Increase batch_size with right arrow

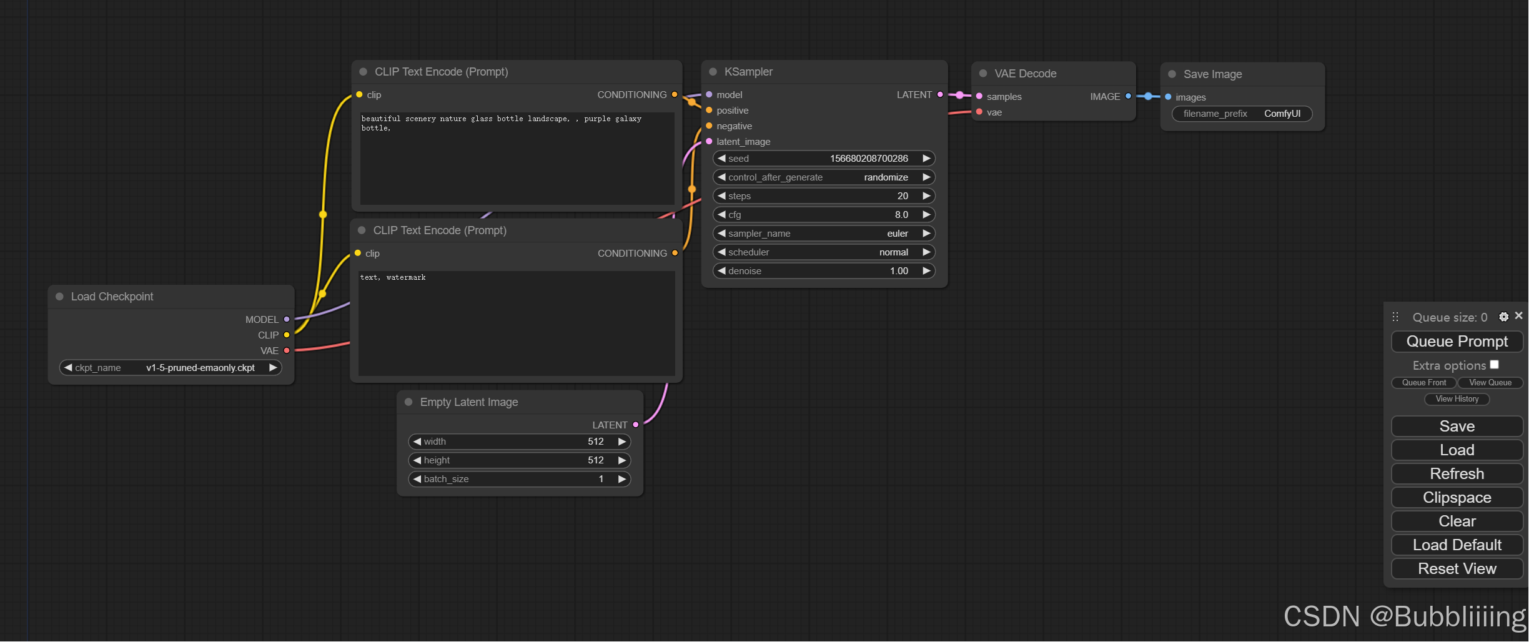tap(622, 478)
